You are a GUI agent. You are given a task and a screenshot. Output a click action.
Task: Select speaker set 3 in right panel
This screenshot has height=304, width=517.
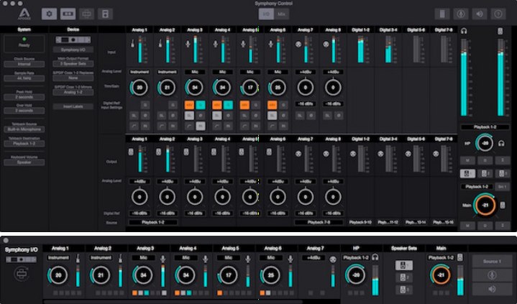[502, 173]
